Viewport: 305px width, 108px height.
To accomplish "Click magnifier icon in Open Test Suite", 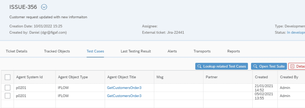I will pos(255,66).
